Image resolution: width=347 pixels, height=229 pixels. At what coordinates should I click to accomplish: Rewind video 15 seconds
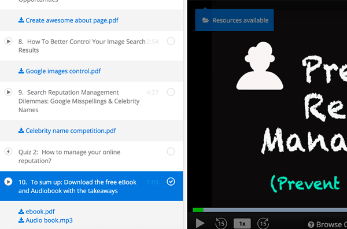(x=221, y=223)
